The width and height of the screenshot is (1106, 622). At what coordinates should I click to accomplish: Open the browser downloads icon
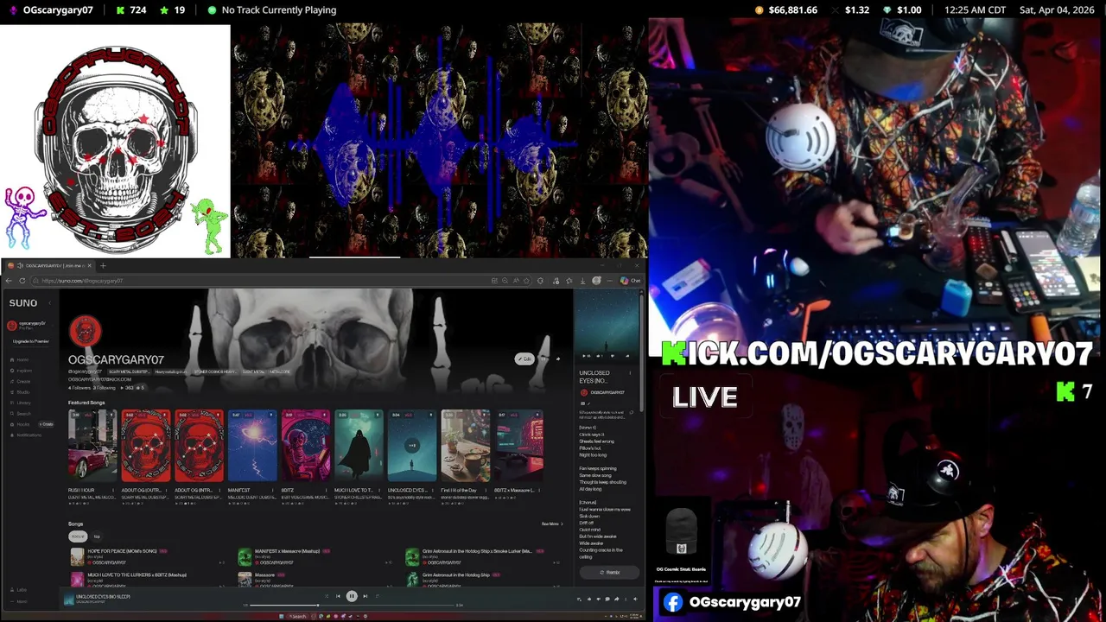[582, 281]
